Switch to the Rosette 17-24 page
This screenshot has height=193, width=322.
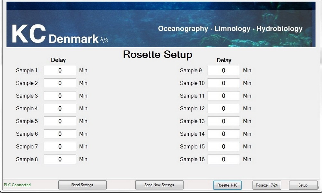click(x=267, y=185)
